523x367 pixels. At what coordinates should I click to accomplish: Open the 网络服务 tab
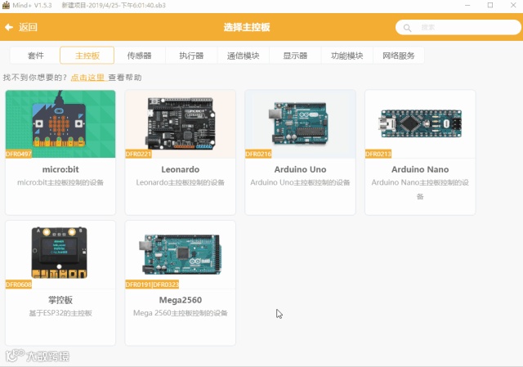399,56
